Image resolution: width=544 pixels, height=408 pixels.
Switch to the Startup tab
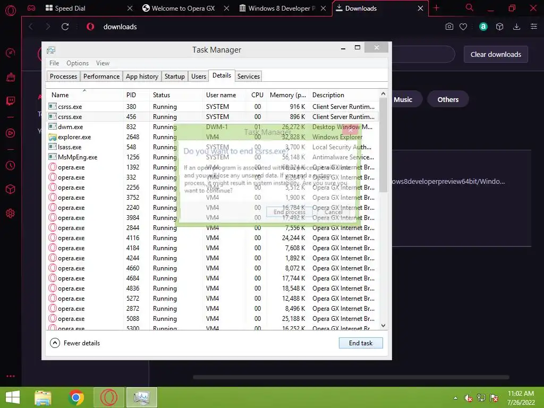(x=174, y=76)
